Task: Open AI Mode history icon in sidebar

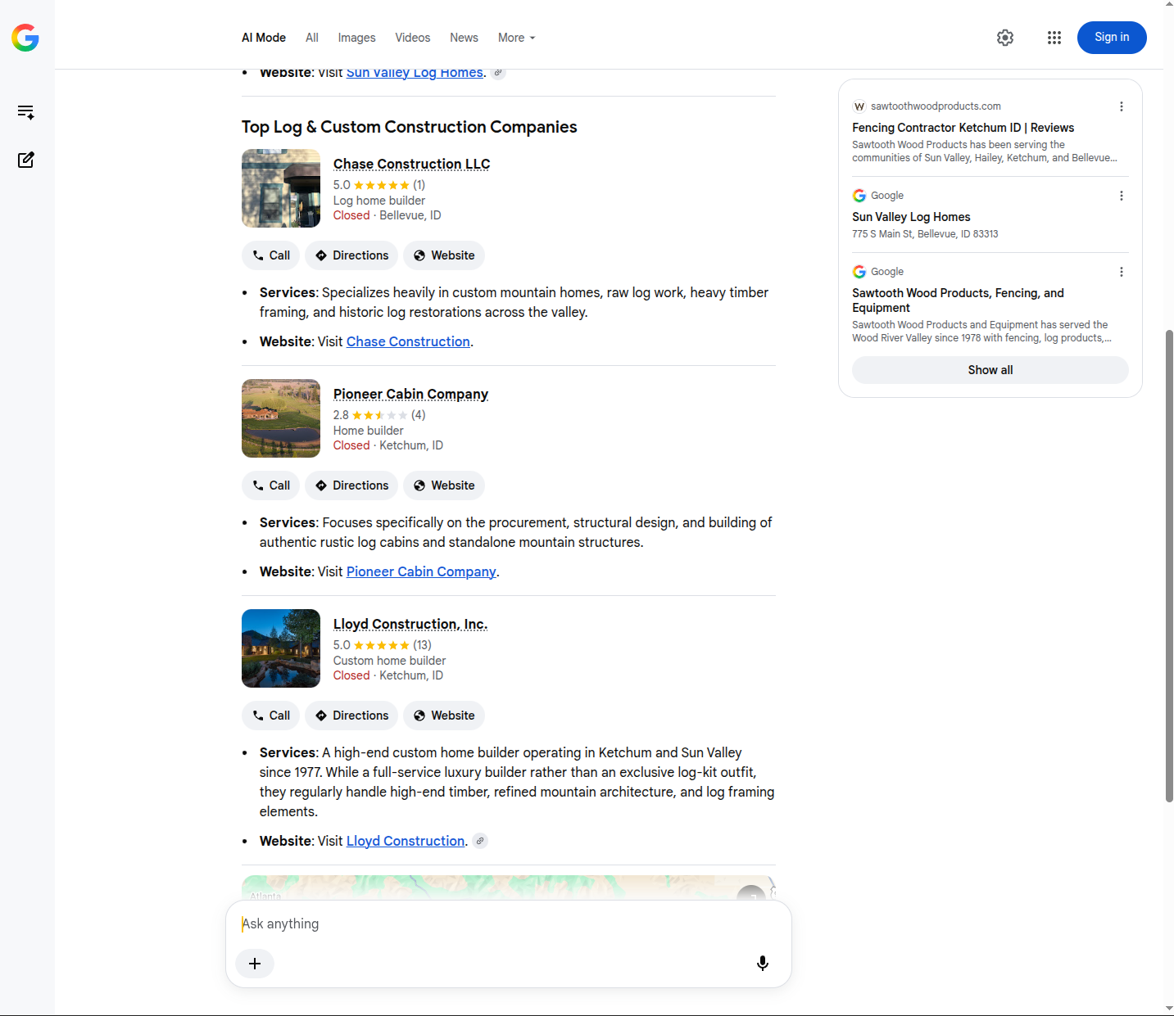Action: [x=25, y=112]
